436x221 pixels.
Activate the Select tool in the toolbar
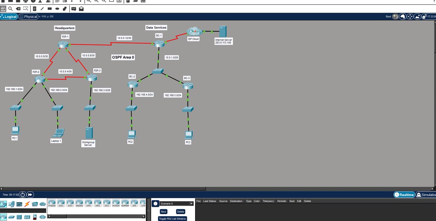[x=3, y=8]
